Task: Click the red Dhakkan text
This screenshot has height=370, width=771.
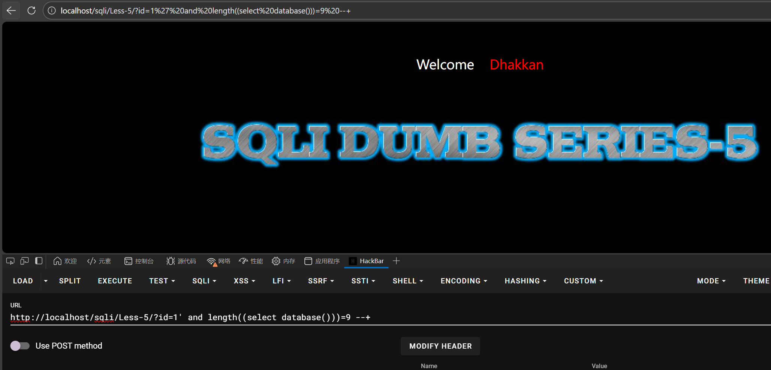Action: (x=516, y=64)
